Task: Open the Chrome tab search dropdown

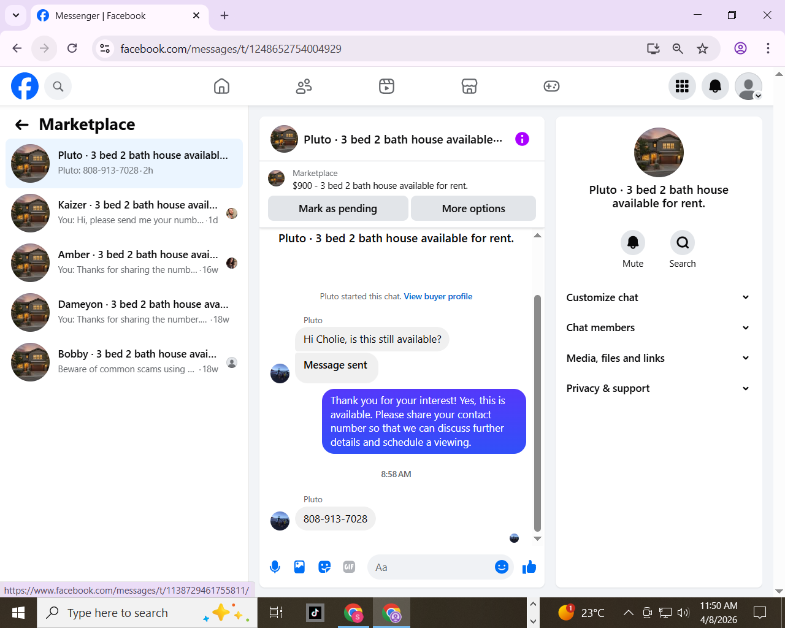Action: [x=16, y=15]
